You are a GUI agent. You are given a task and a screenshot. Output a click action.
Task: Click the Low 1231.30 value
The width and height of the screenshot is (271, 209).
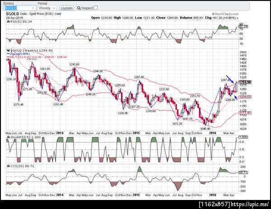[145, 18]
